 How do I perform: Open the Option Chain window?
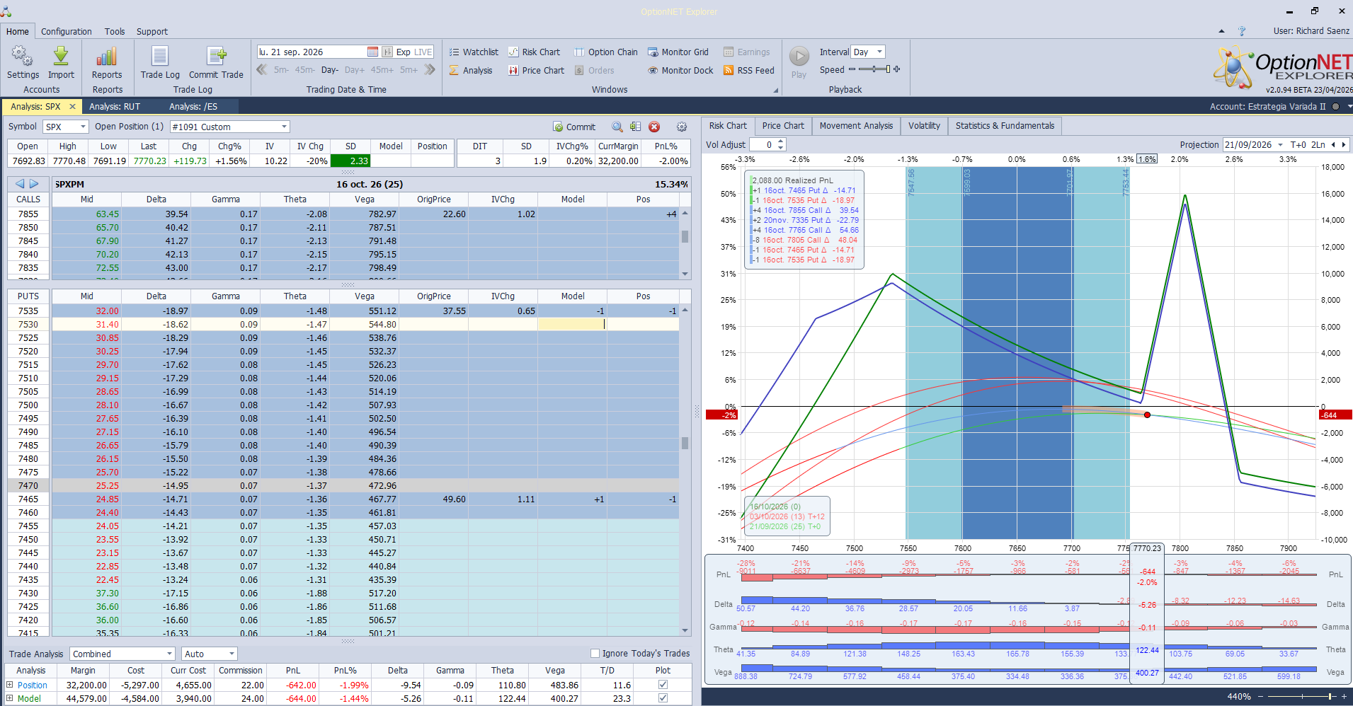(x=605, y=52)
